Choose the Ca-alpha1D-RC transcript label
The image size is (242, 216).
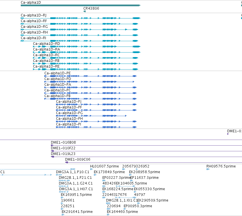pyautogui.click(x=46, y=55)
